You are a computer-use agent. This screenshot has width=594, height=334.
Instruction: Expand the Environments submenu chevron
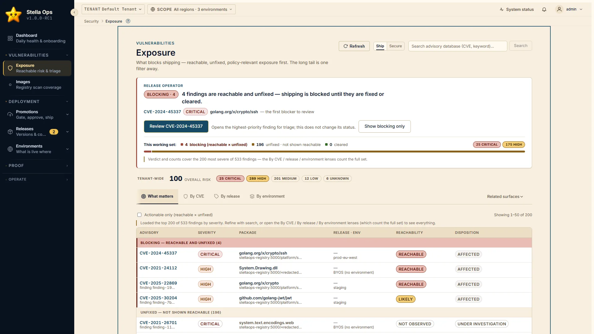(67, 149)
